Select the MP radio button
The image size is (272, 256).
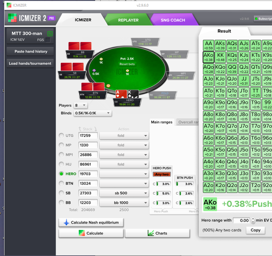[61, 145]
